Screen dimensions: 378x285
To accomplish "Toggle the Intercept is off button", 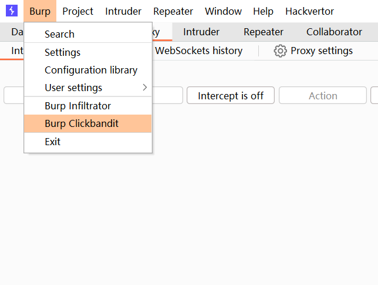I will 231,96.
